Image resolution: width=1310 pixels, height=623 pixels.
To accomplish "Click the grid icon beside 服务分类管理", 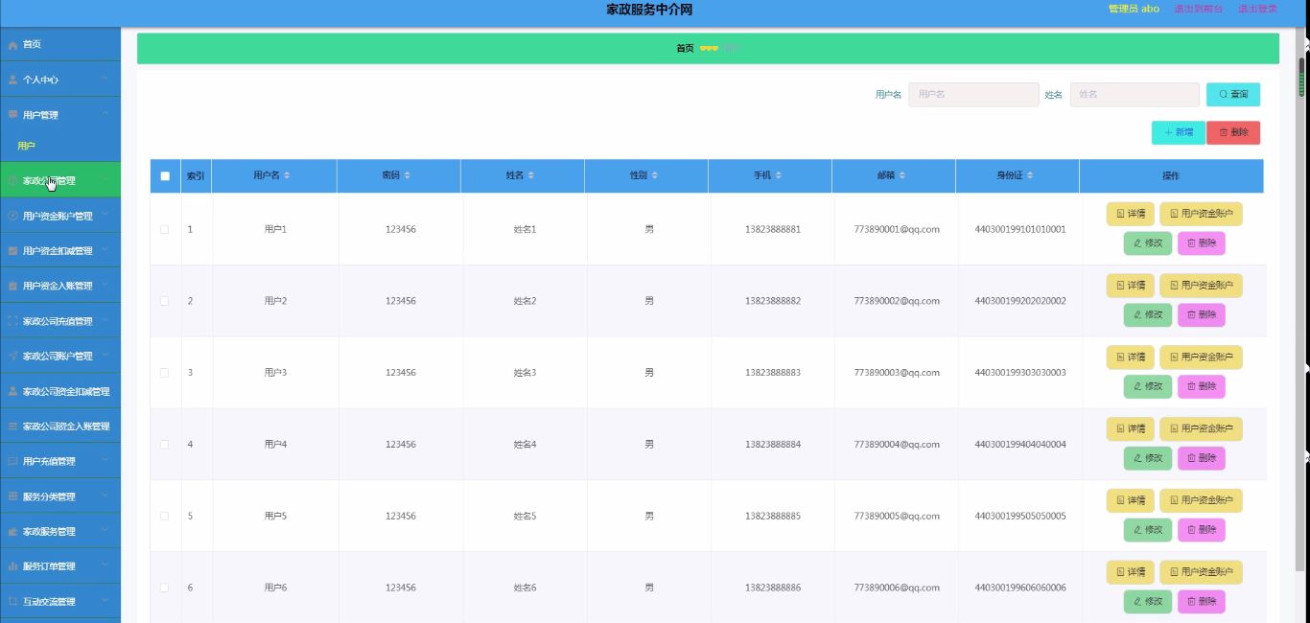I will 12,496.
